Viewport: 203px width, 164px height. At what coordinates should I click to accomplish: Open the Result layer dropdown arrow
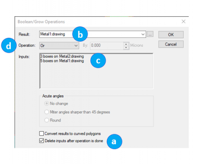[143, 34]
